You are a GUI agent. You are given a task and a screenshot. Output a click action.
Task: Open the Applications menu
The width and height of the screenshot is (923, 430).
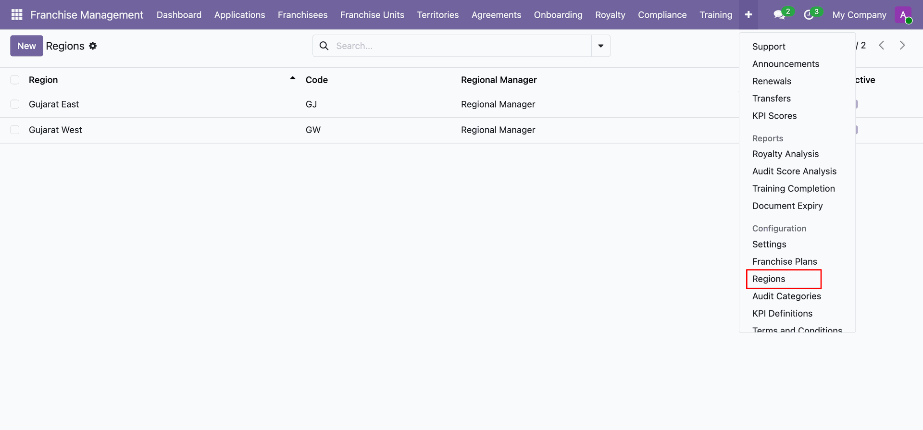(x=239, y=15)
